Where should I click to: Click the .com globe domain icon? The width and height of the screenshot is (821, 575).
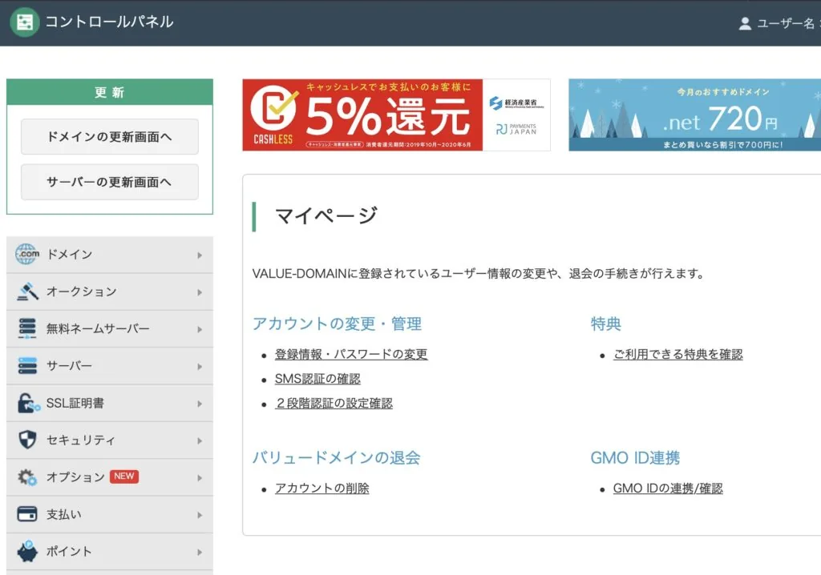pos(27,255)
